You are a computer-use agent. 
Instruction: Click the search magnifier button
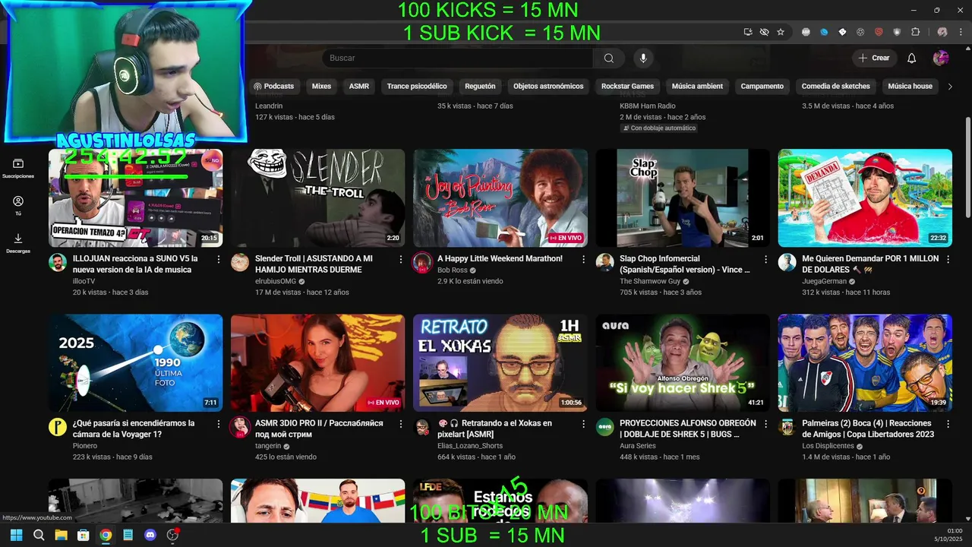click(608, 58)
